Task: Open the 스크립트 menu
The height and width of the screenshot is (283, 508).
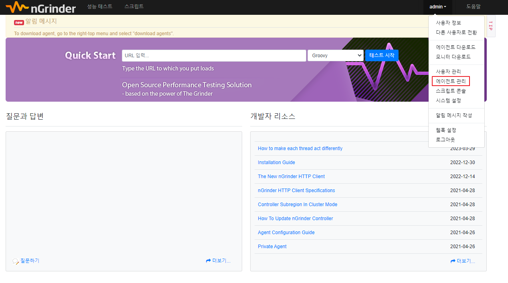Action: [x=134, y=6]
